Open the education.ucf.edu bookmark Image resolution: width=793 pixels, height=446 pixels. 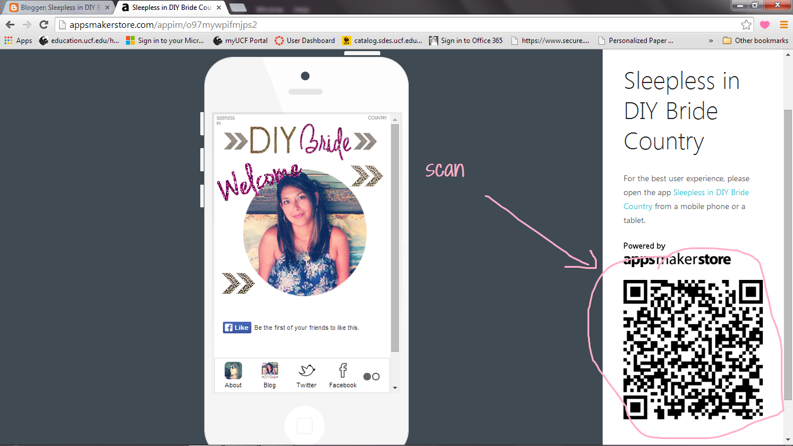coord(79,41)
